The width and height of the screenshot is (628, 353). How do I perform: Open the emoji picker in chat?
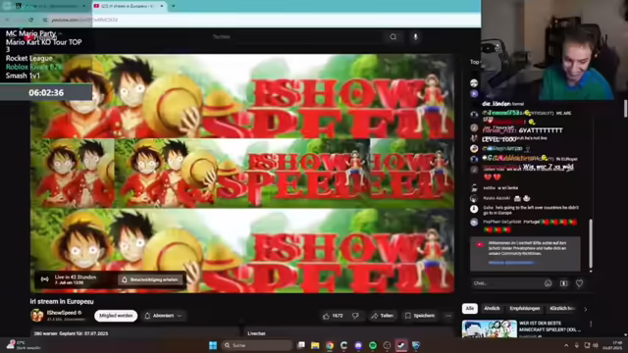coord(548,283)
